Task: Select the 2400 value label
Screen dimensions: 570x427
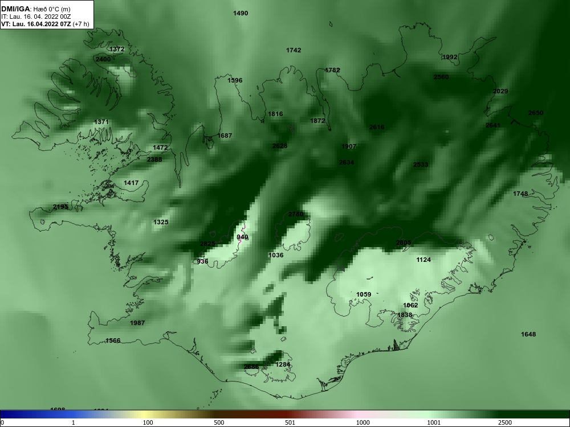Action: click(x=103, y=59)
